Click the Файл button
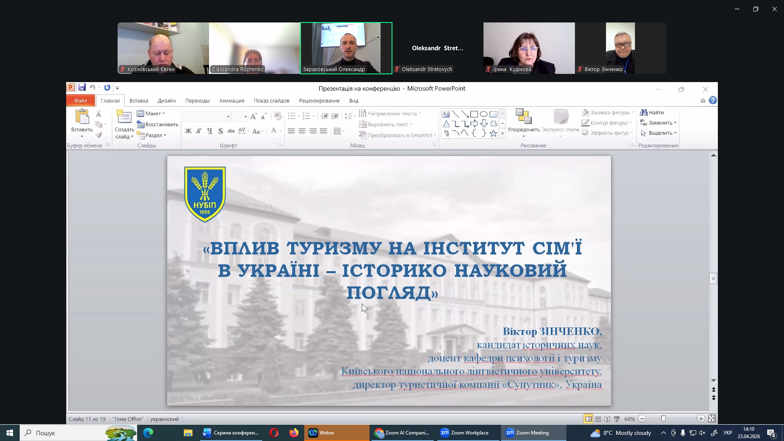Viewport: 784px width, 441px height. point(80,100)
